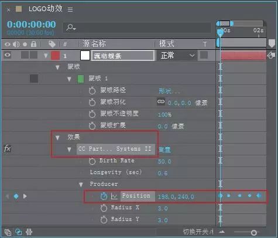Click the green color swatch of 蒙版 1
The image size is (278, 238).
pos(81,79)
